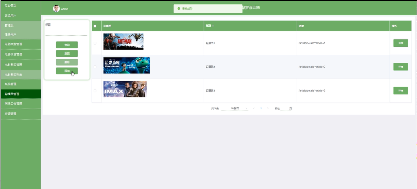Click the 重置 reset button
Image resolution: width=417 pixels, height=189 pixels.
pyautogui.click(x=67, y=53)
